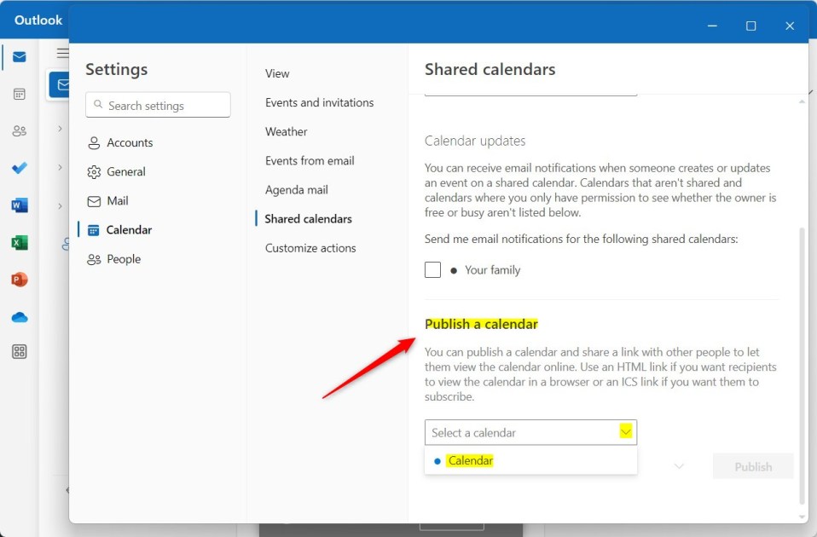Open Events and invitations settings
The image size is (817, 537).
coord(319,102)
